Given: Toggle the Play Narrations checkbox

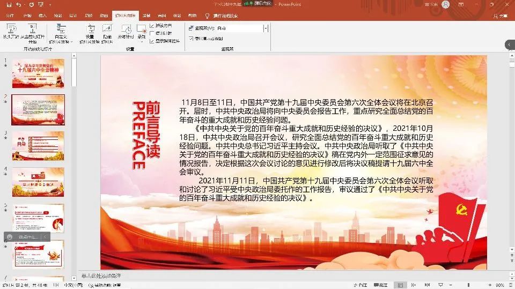Looking at the screenshot, I should [x=152, y=25].
